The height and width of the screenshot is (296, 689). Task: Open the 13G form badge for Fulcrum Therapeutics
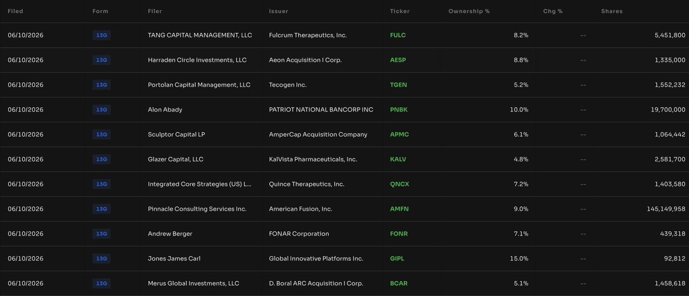101,35
